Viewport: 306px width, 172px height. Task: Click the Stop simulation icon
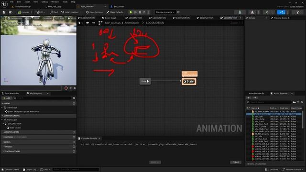click(x=140, y=12)
